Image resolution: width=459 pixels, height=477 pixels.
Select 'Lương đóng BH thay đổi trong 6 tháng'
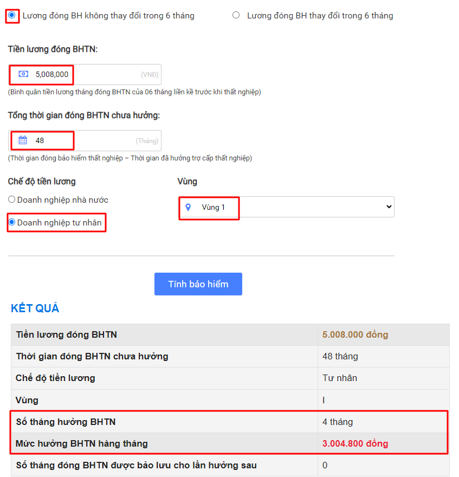pos(236,15)
